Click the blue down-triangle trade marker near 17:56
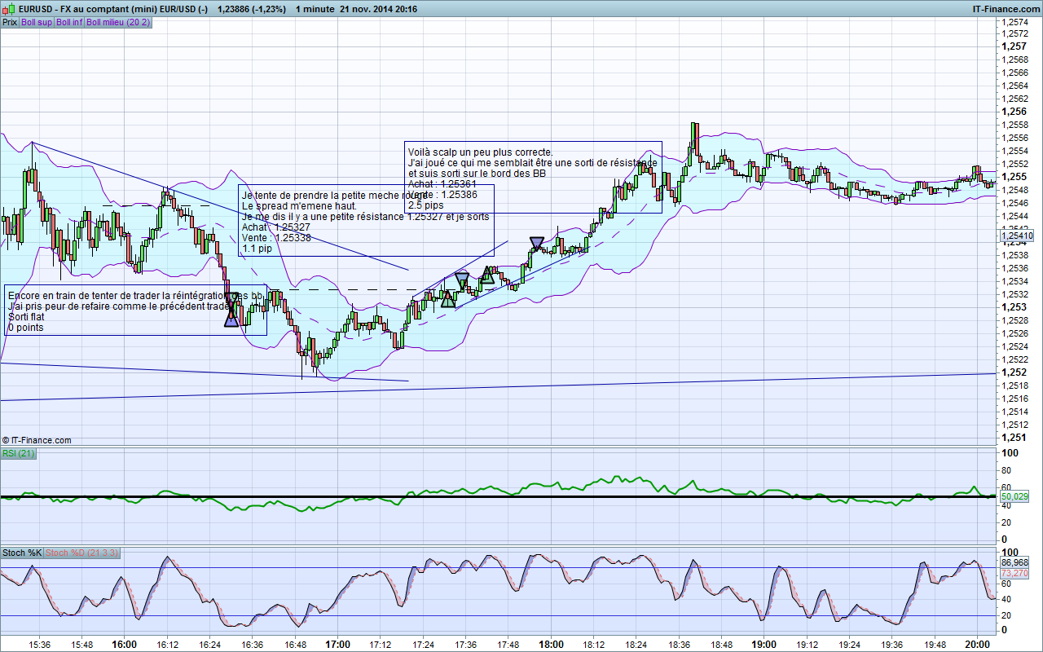1043x652 pixels. point(537,243)
